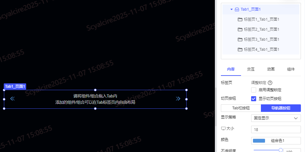The width and height of the screenshot is (305, 152).
Task: Click the Tab1_页面1 label tag on canvas
Action: click(x=15, y=86)
